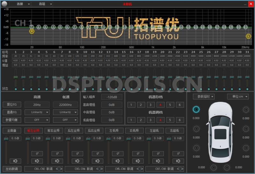255x174 pixels.
Task: Mute the 右超低 channel speaker icon
Action: [x=178, y=161]
